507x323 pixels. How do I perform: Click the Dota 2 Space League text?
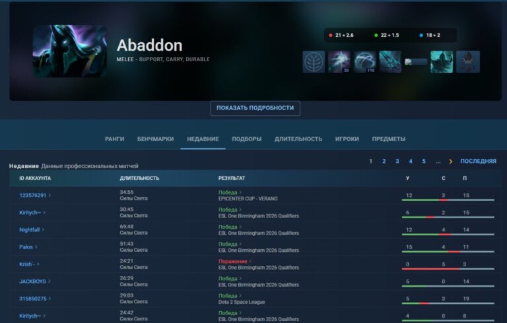coord(242,302)
